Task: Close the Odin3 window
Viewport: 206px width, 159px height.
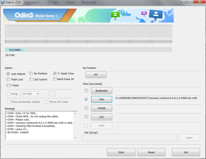Action: coord(199,2)
